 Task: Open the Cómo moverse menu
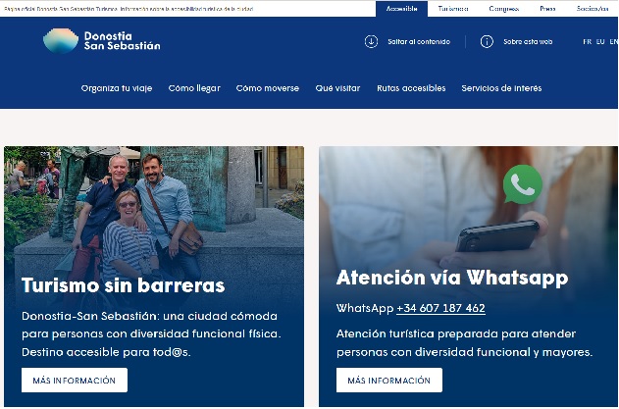268,88
